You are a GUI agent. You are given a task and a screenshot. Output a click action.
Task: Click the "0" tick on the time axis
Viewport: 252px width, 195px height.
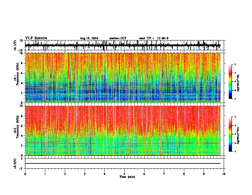point(25,174)
